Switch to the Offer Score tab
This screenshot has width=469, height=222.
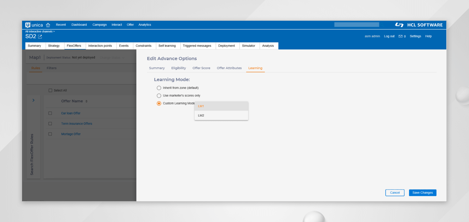click(201, 68)
